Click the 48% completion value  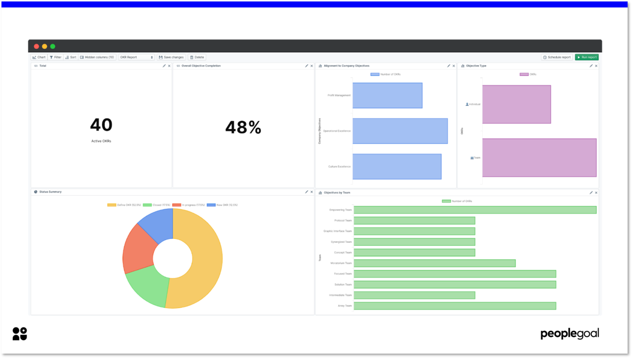coord(243,128)
